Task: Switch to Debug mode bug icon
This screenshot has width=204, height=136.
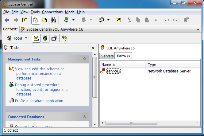Action: click(x=45, y=38)
